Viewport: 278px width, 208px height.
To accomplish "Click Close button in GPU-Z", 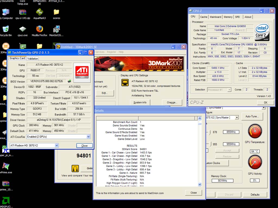I will (84, 146).
